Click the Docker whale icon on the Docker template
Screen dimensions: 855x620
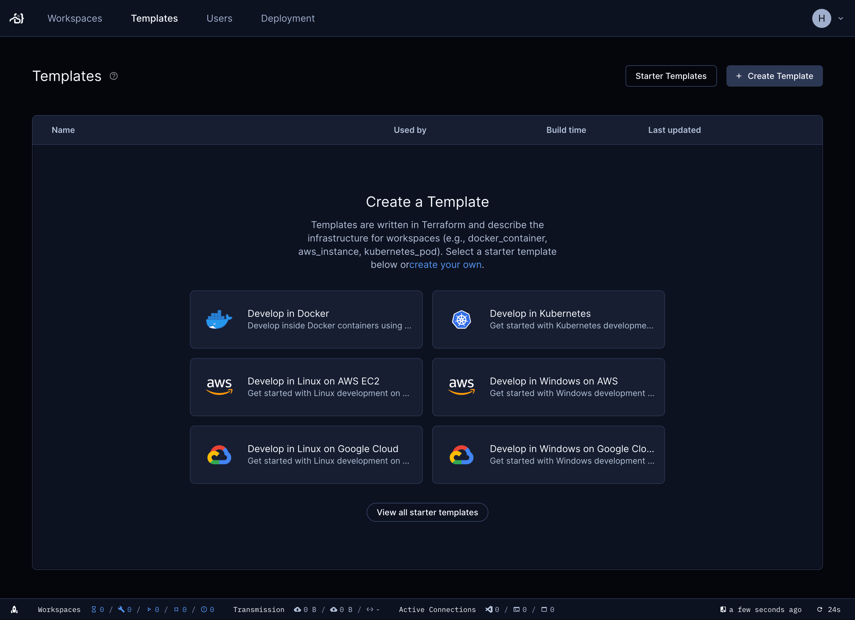point(219,319)
